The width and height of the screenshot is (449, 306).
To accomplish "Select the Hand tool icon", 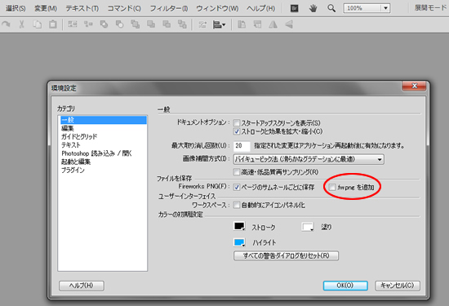I will click(x=313, y=8).
